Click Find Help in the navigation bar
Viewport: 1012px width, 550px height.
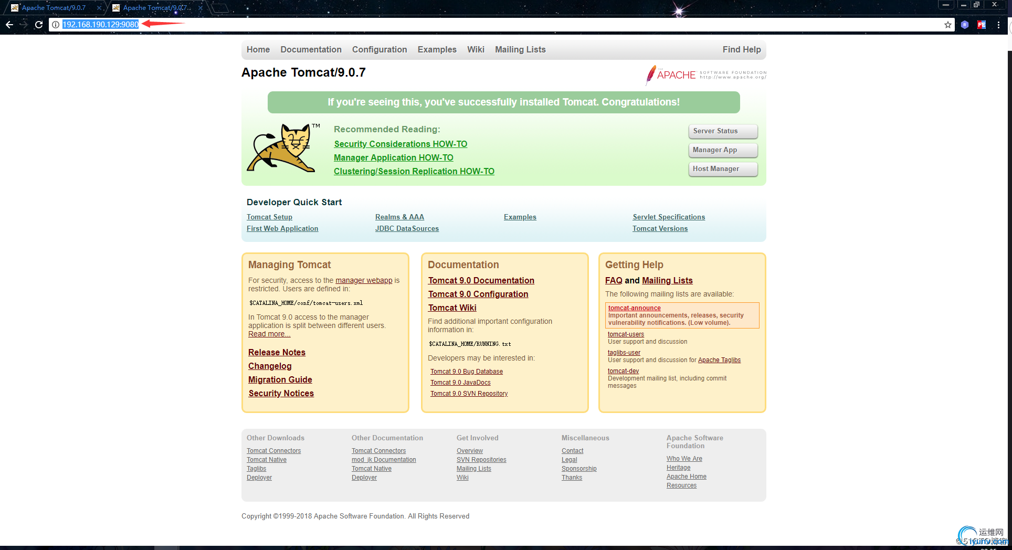tap(742, 49)
